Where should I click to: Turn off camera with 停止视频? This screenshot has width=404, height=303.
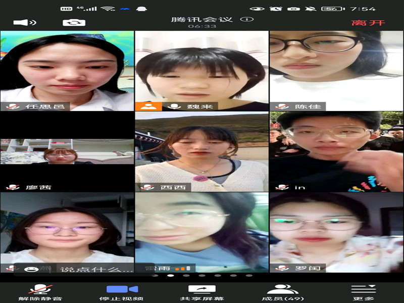tap(122, 292)
